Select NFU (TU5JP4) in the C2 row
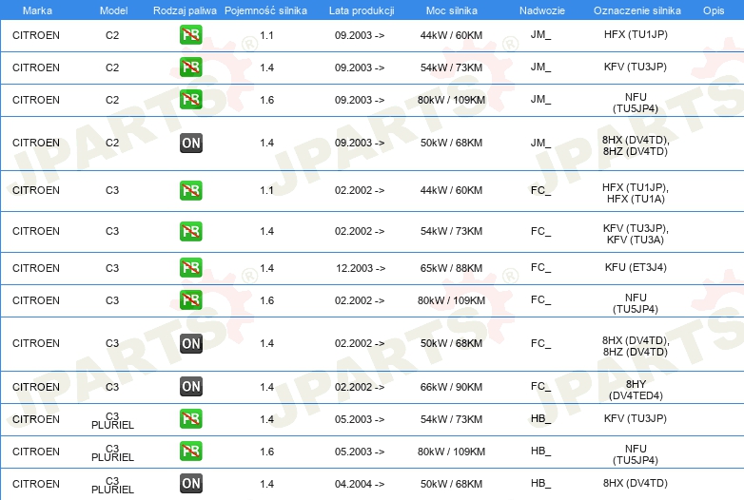The height and width of the screenshot is (500, 744). [x=636, y=103]
